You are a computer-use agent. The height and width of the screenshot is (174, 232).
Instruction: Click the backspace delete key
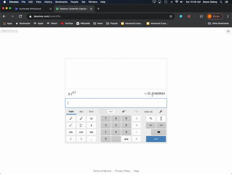(159, 132)
